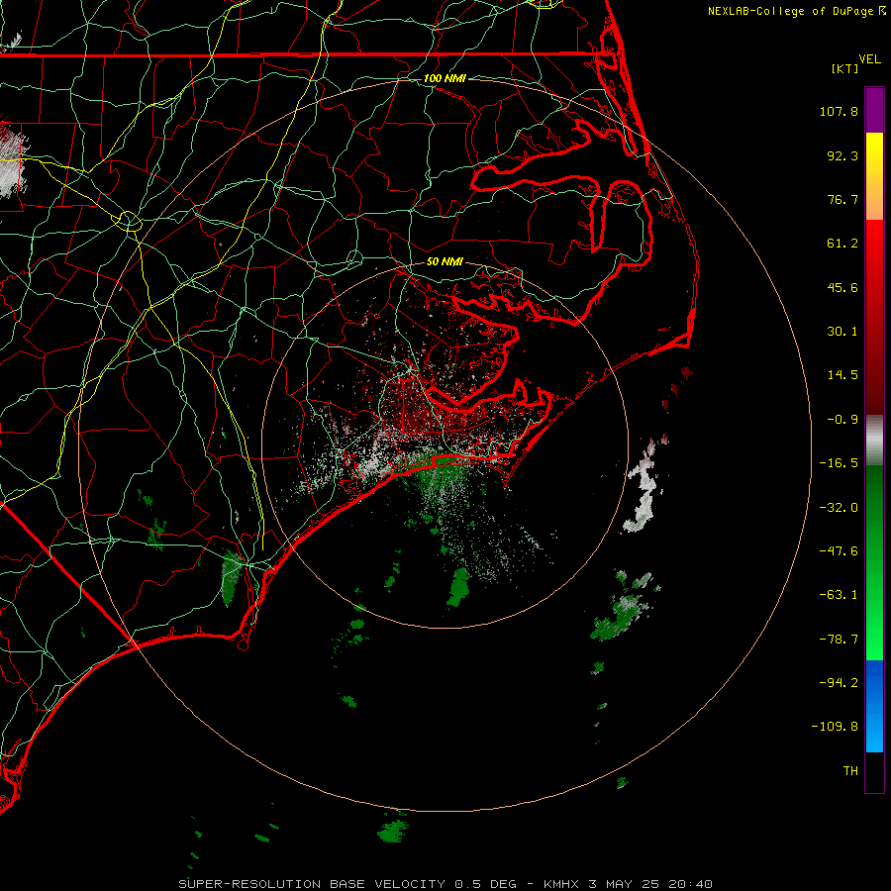This screenshot has height=891, width=891.
Task: Click the -94.2 velocity scale value
Action: [839, 682]
